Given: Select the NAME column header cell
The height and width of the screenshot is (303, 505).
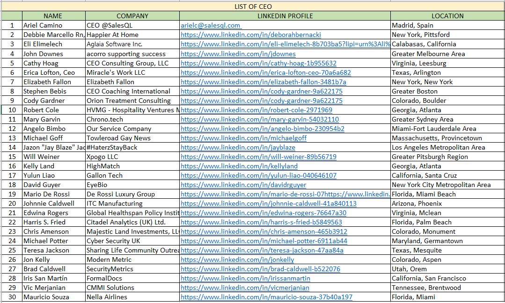Looking at the screenshot, I should pyautogui.click(x=53, y=16).
